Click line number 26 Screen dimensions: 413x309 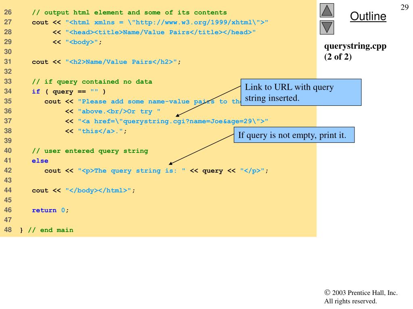click(8, 12)
